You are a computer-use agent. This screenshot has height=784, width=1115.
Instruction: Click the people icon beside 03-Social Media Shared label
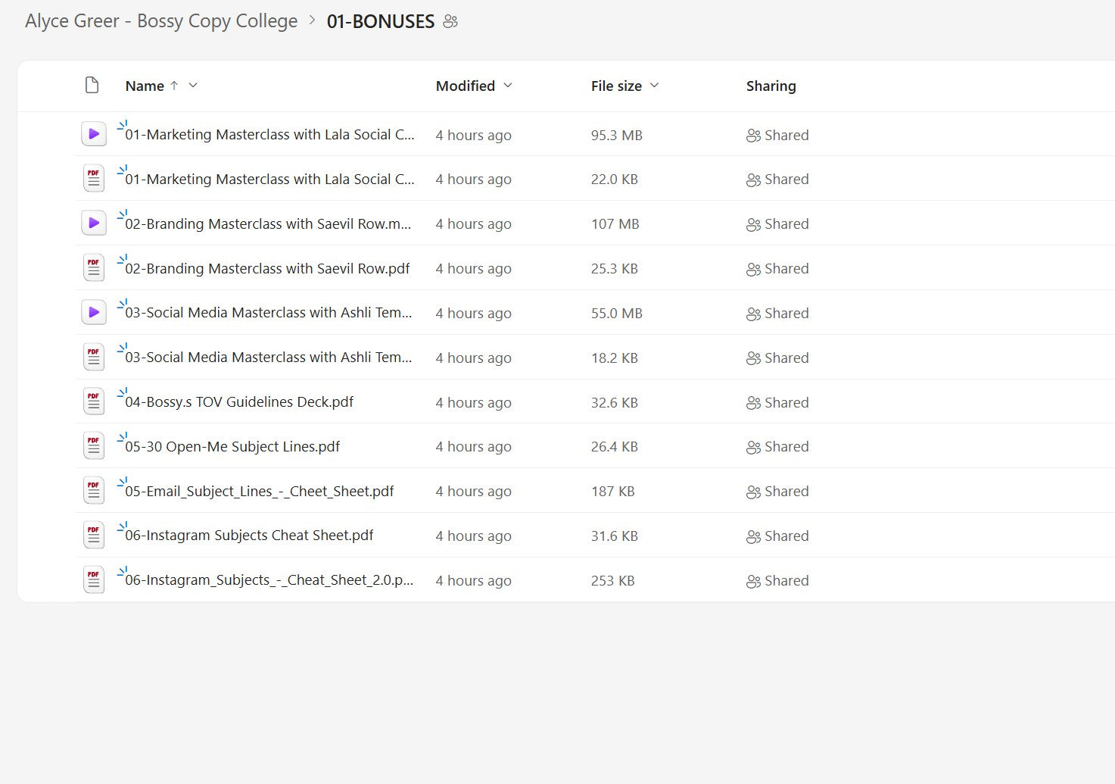click(x=752, y=357)
